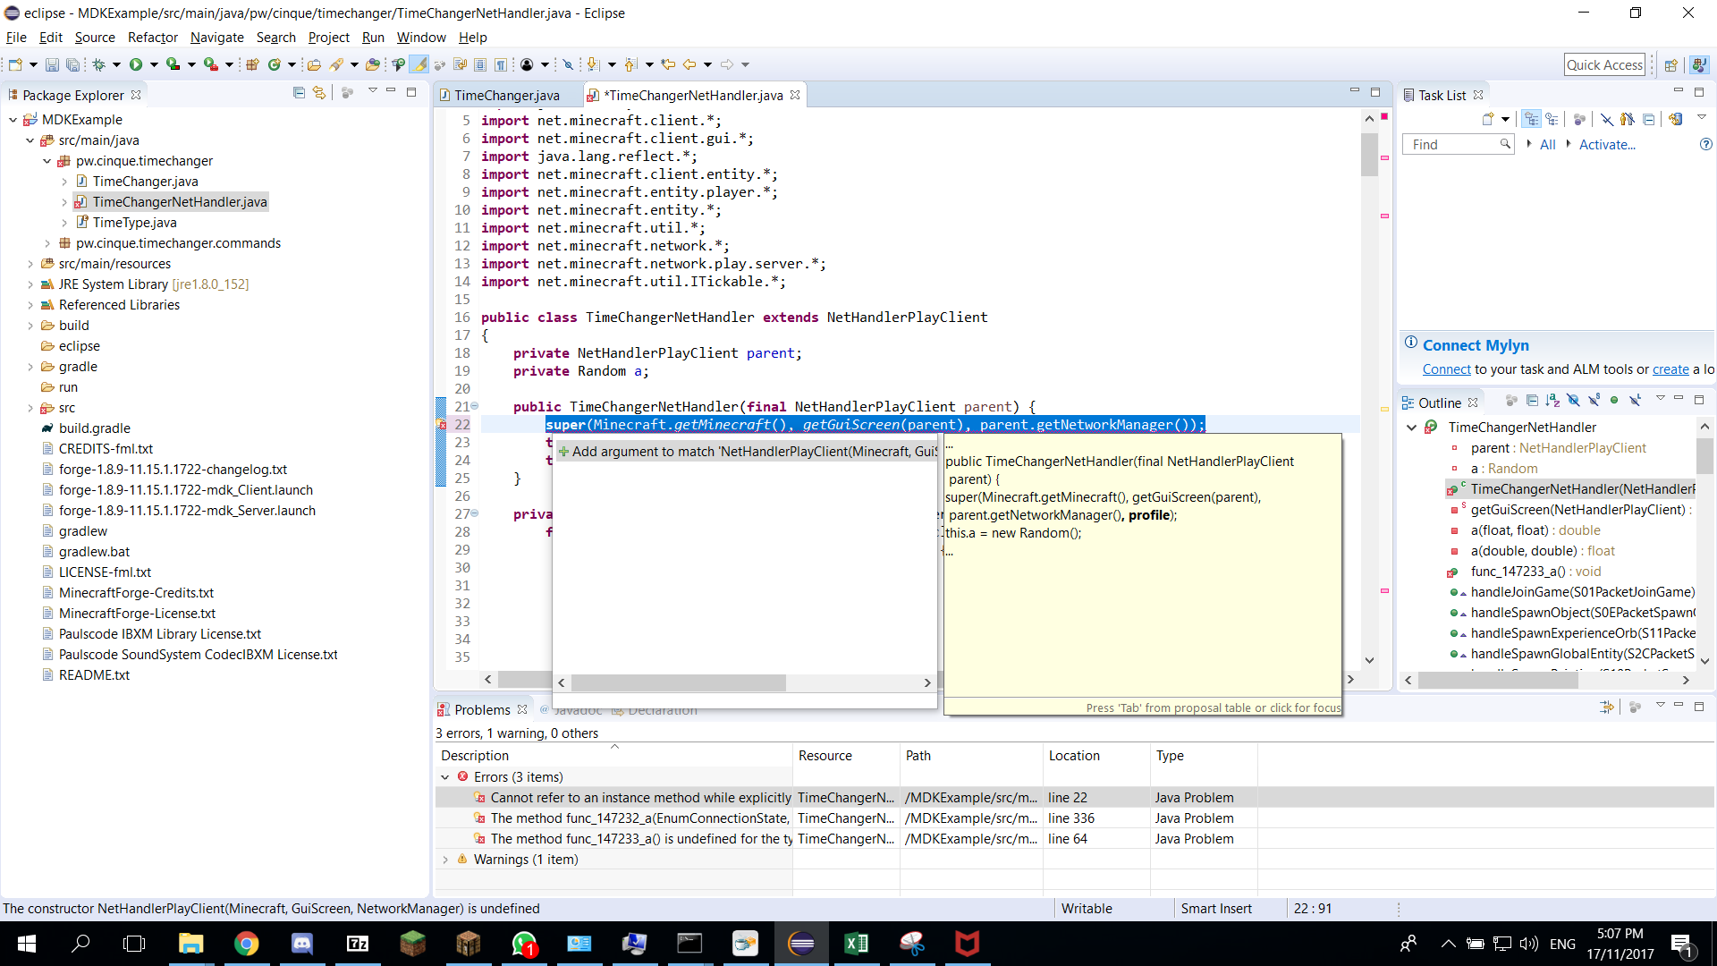Viewport: 1717px width, 966px height.
Task: Open the Refactor menu
Action: (152, 38)
